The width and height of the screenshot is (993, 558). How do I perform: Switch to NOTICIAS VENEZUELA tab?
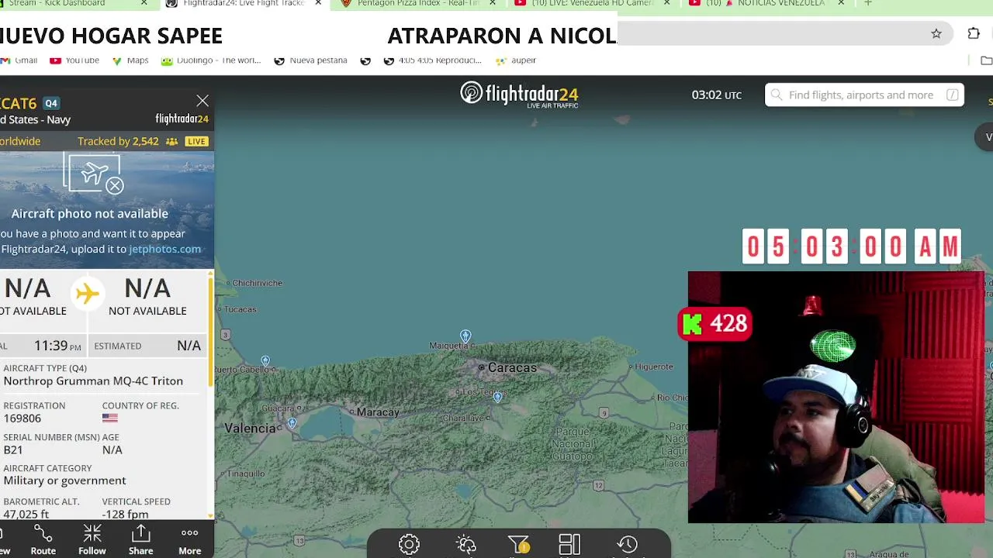click(768, 3)
